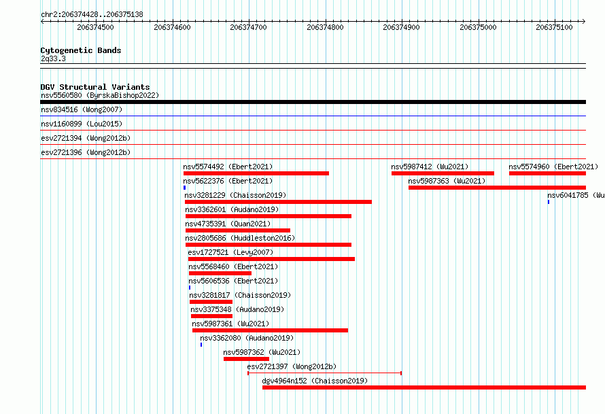605x414 pixels.
Task: Open the nsv834516 (Wong2007) variant label
Action: tap(82, 109)
